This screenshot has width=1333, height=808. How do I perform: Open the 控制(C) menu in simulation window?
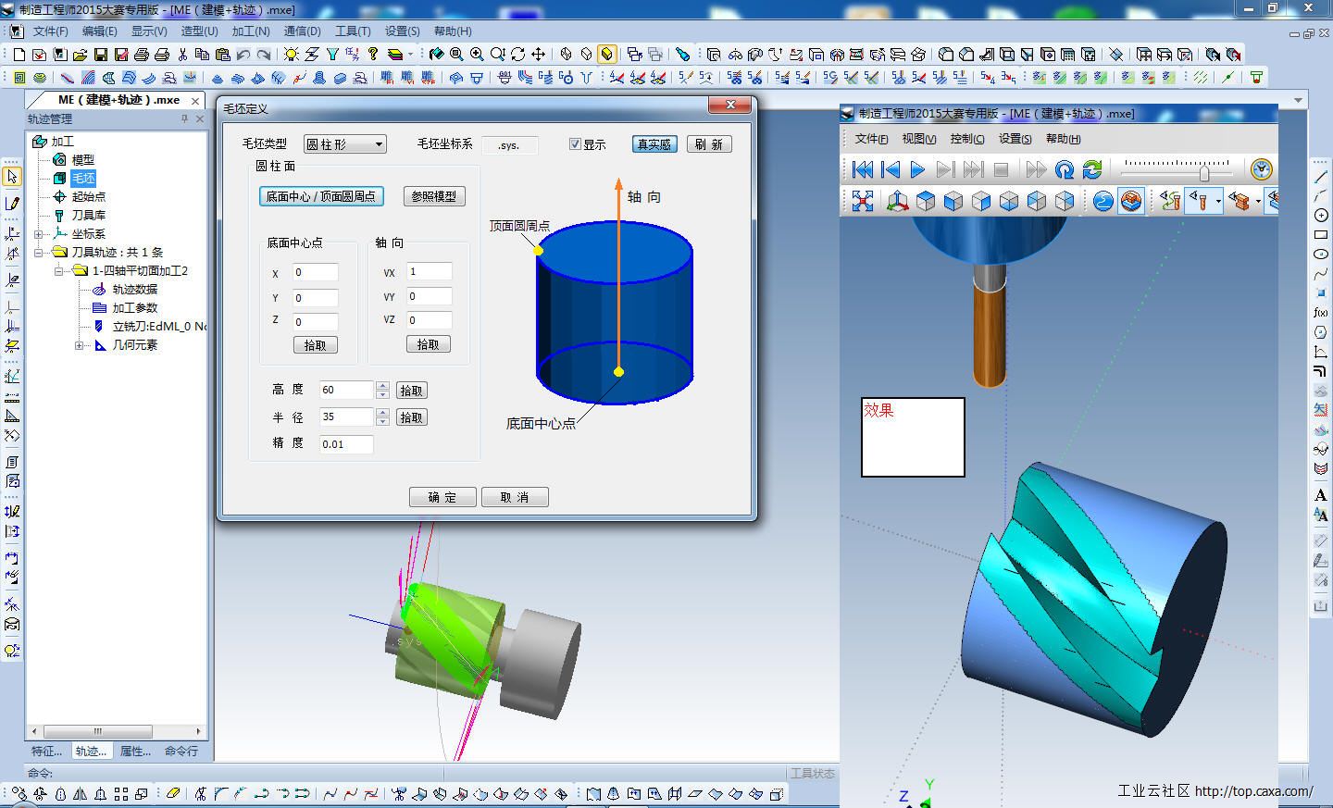tap(966, 139)
